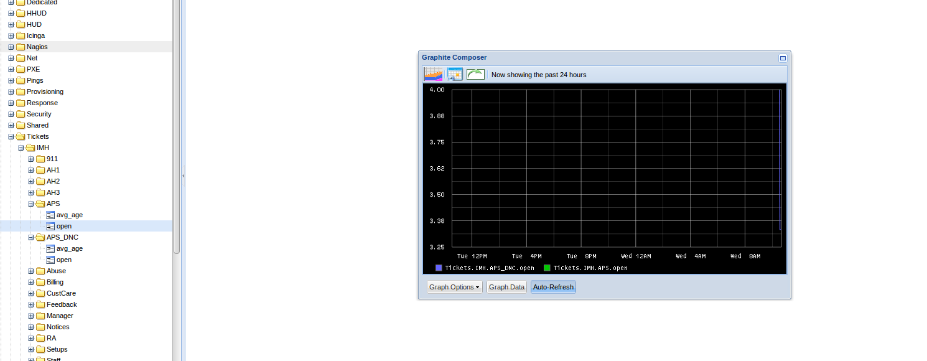This screenshot has width=927, height=361.
Task: Click the tree panel vertical scrollbar
Action: [177, 124]
